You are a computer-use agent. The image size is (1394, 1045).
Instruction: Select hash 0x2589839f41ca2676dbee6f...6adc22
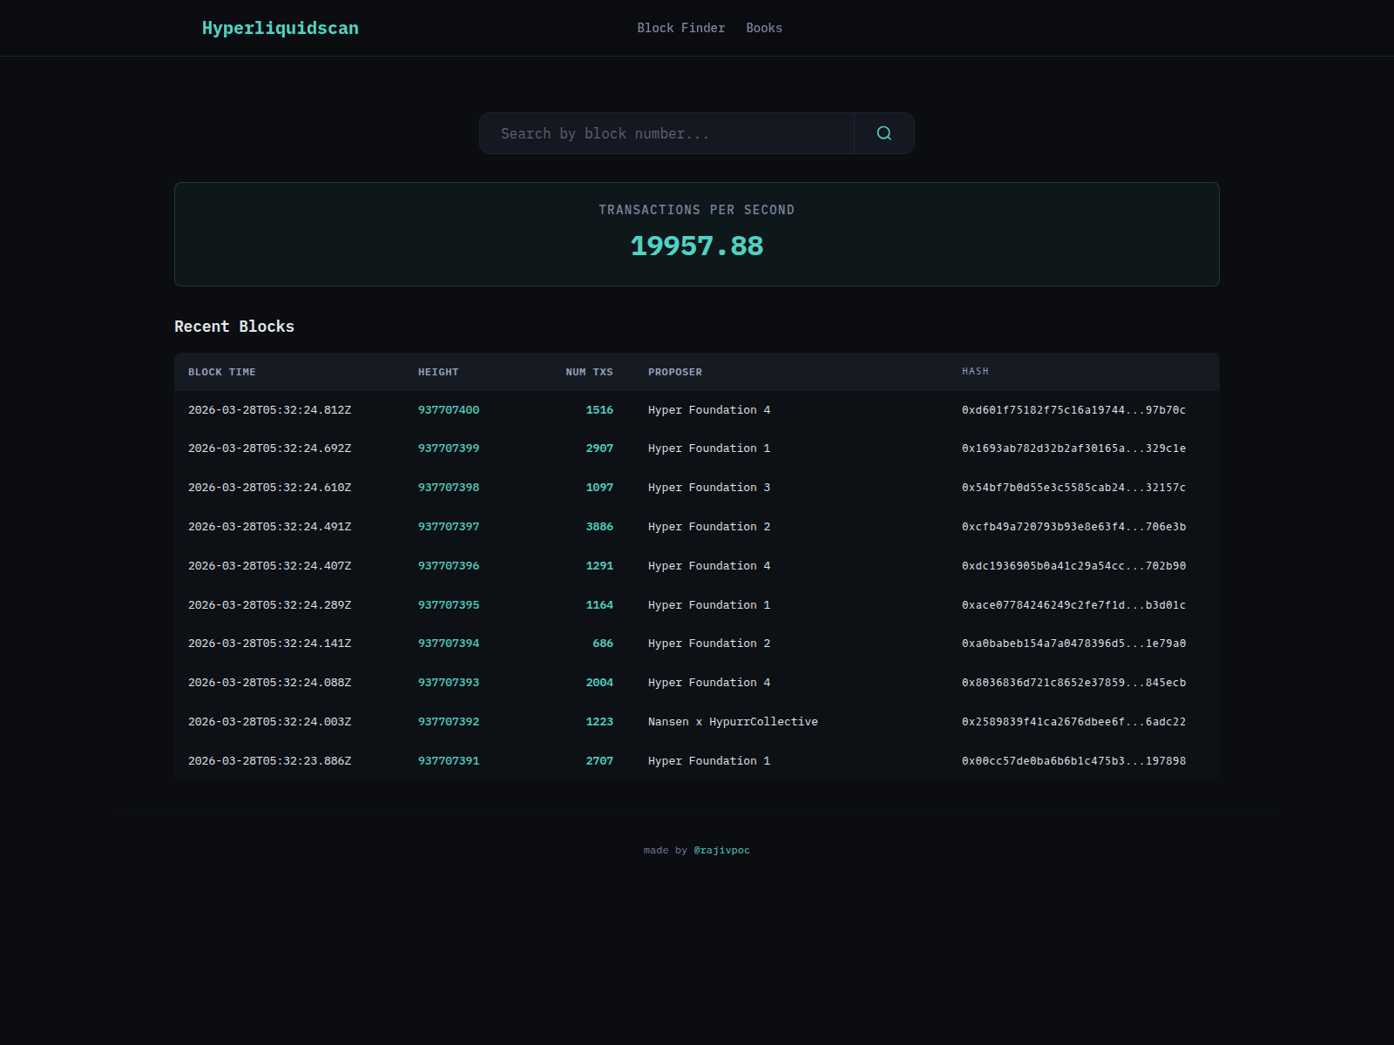(1073, 722)
